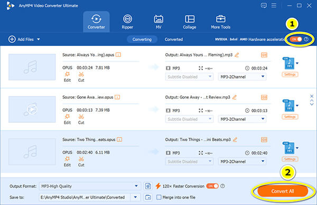Select Gone Away audio thumbnail
Screen dimensions: 317x205
[x=32, y=109]
